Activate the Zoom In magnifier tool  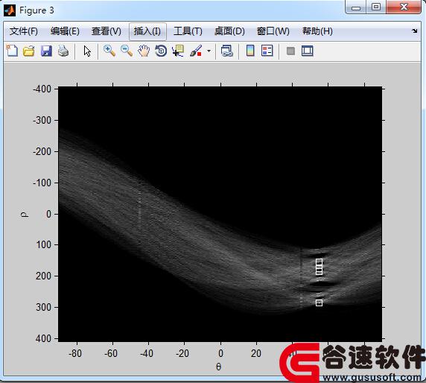coord(109,51)
